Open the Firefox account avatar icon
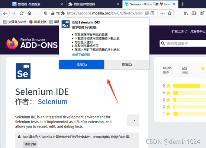This screenshot has height=148, width=206. [202, 13]
